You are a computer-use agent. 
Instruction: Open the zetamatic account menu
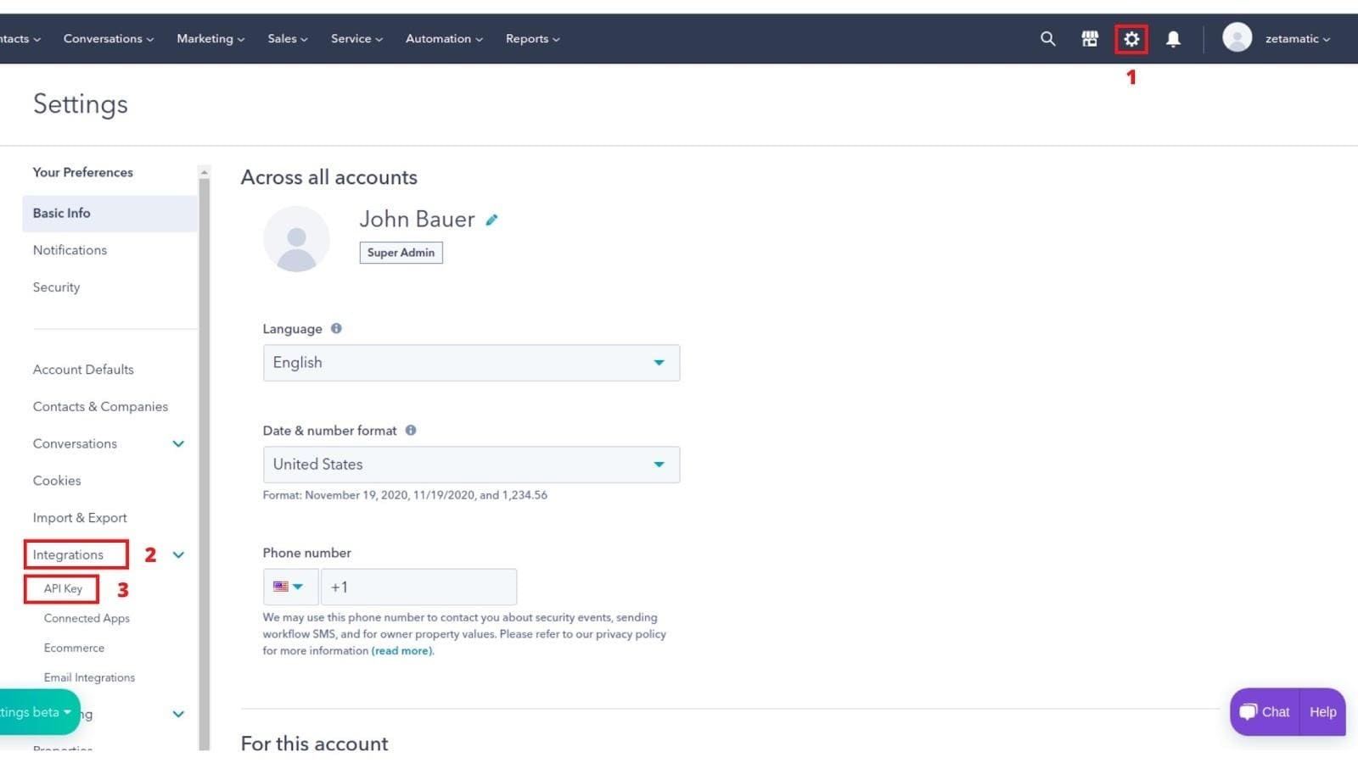click(1297, 39)
